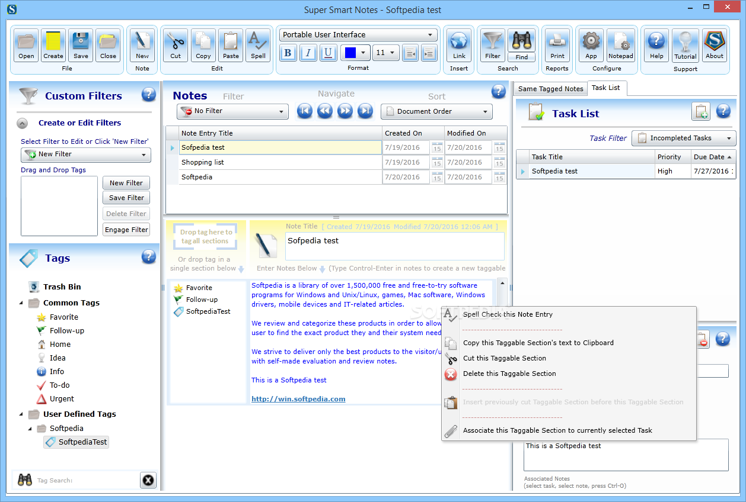Click the Save toolbar icon
746x502 pixels.
point(81,45)
